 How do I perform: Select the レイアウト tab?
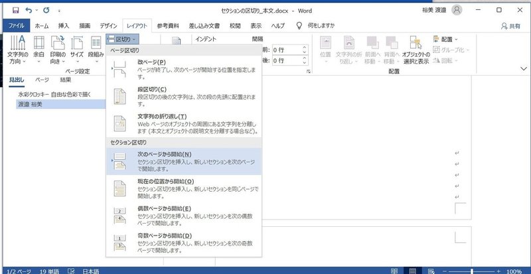coord(137,26)
